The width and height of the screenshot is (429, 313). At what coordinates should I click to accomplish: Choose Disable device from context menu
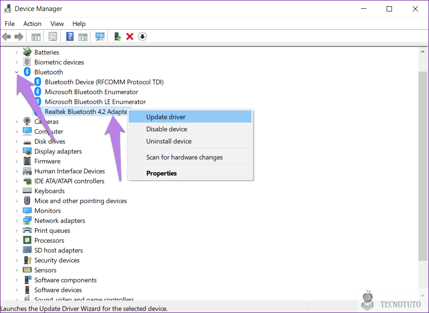(x=190, y=129)
